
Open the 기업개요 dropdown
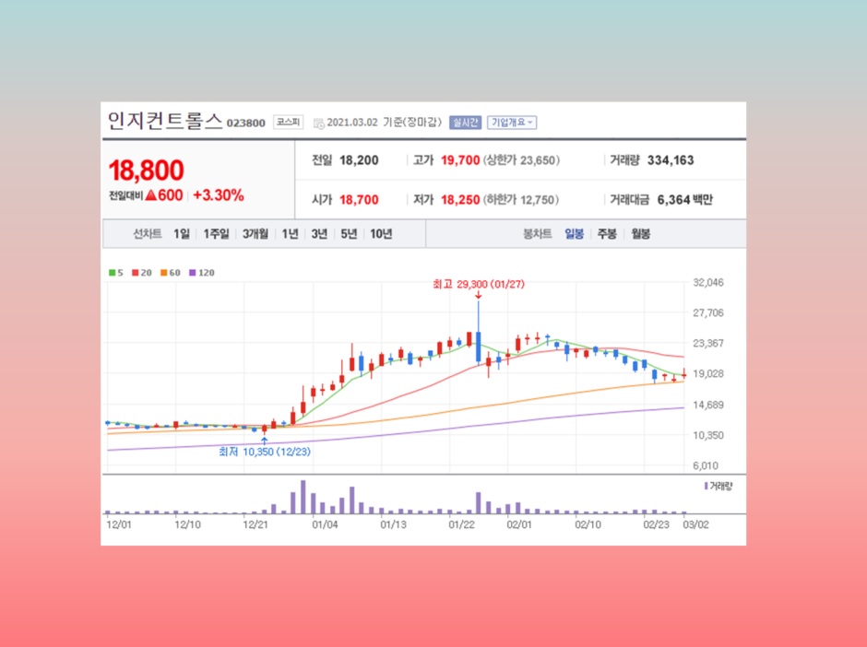tap(512, 122)
